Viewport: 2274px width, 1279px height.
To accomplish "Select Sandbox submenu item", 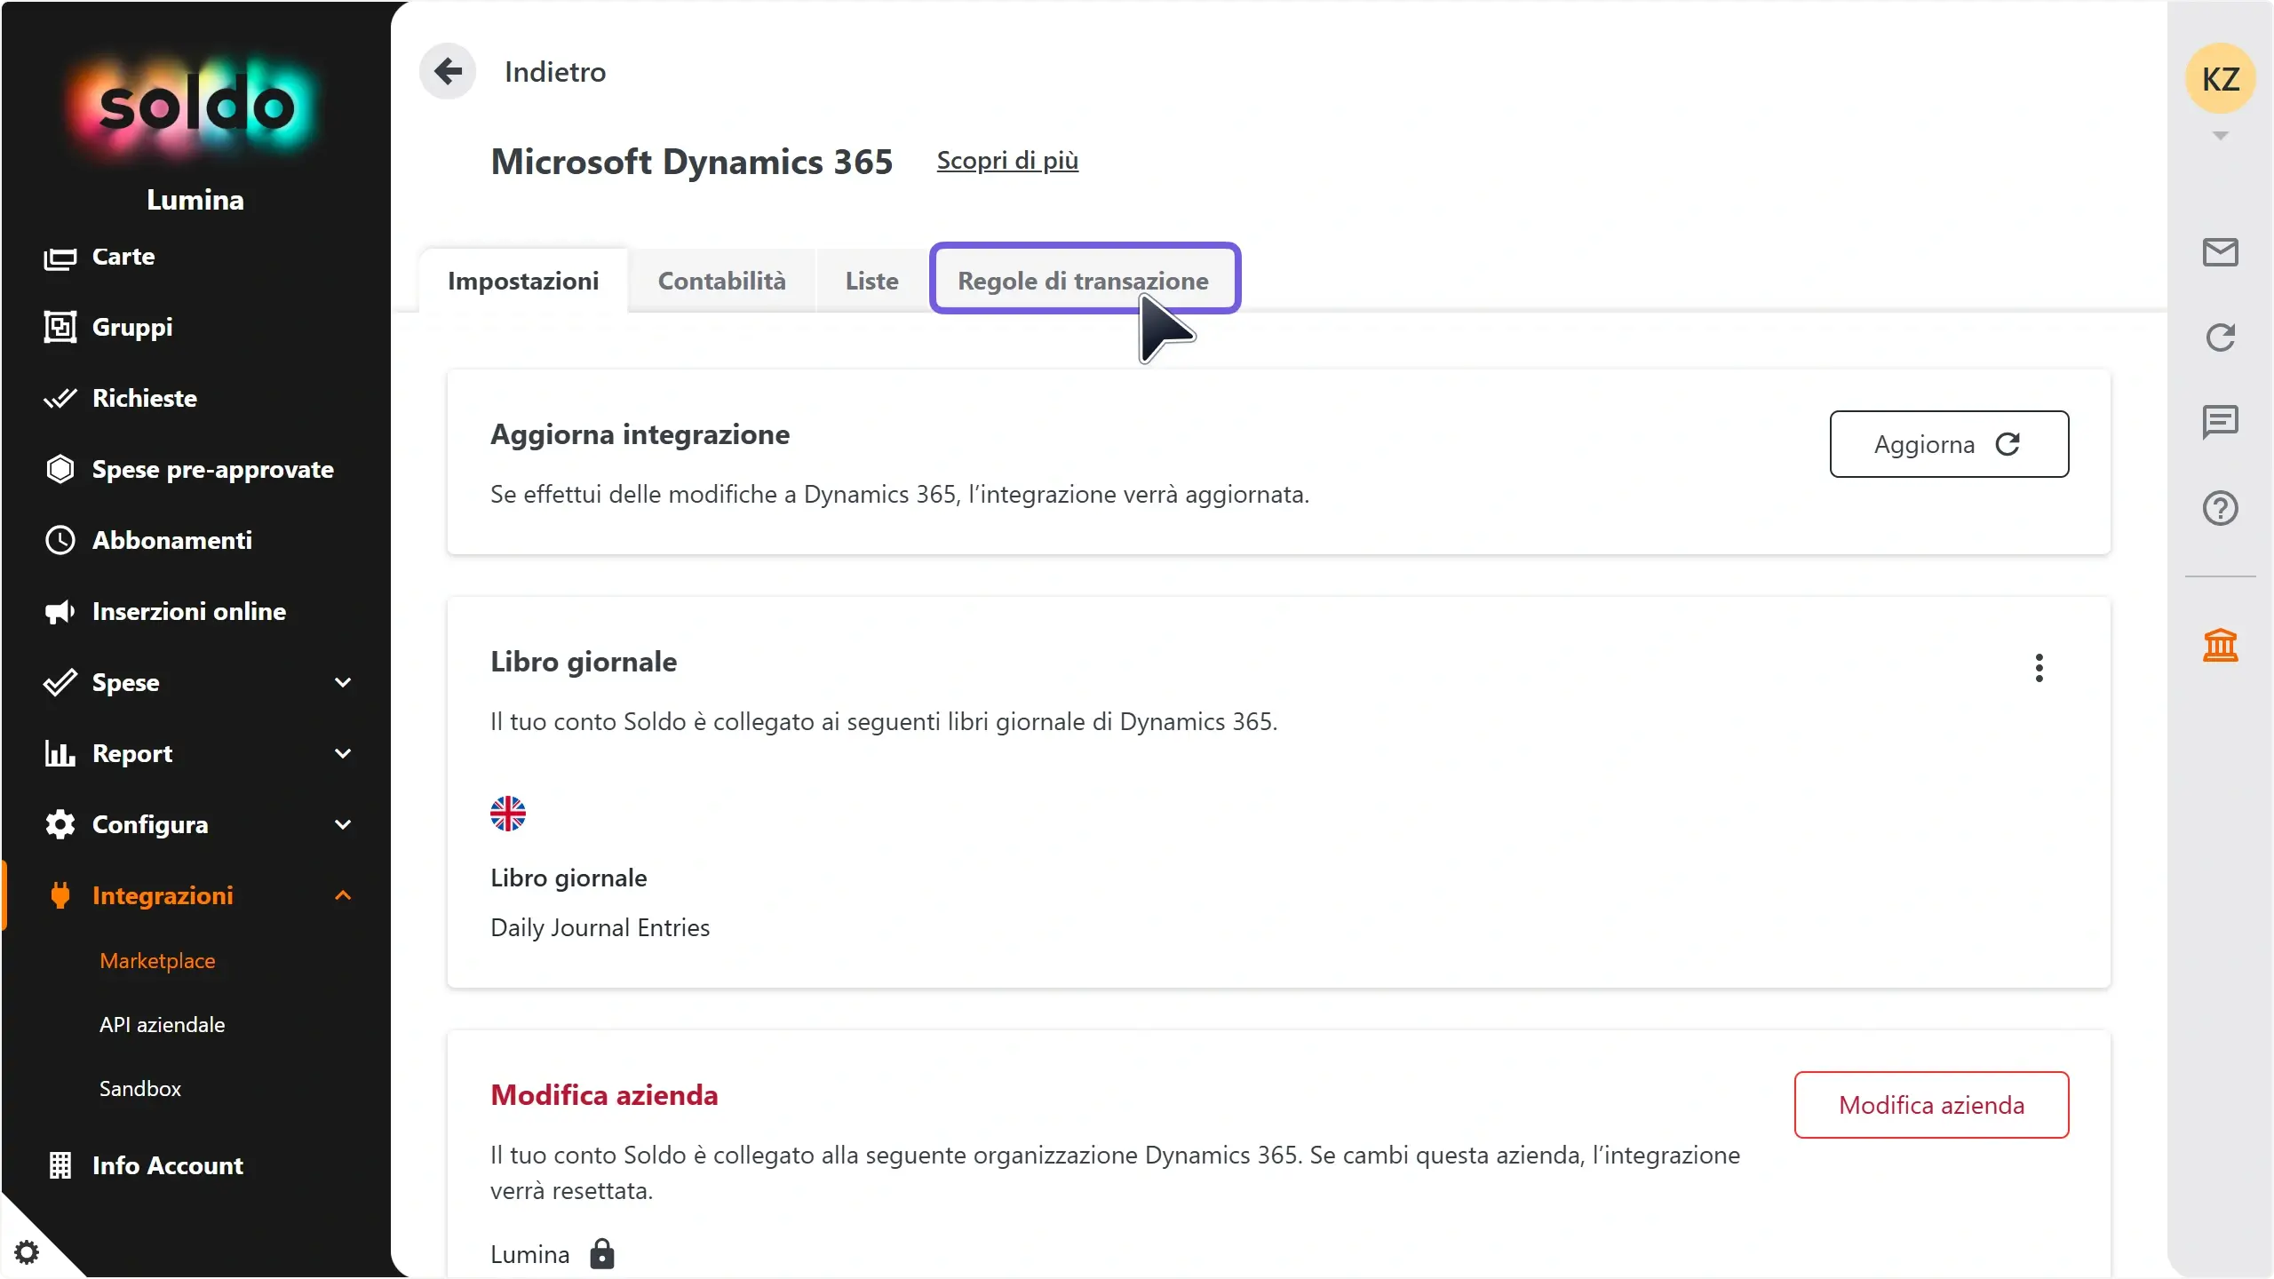I will click(x=140, y=1089).
